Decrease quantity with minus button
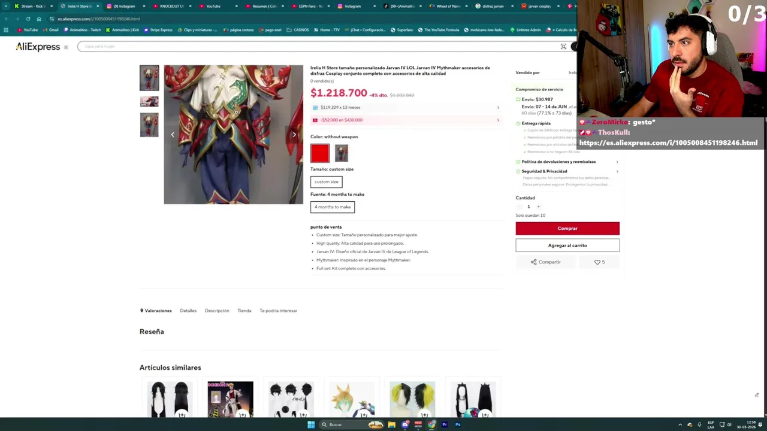Viewport: 767px width, 431px height. tap(519, 207)
